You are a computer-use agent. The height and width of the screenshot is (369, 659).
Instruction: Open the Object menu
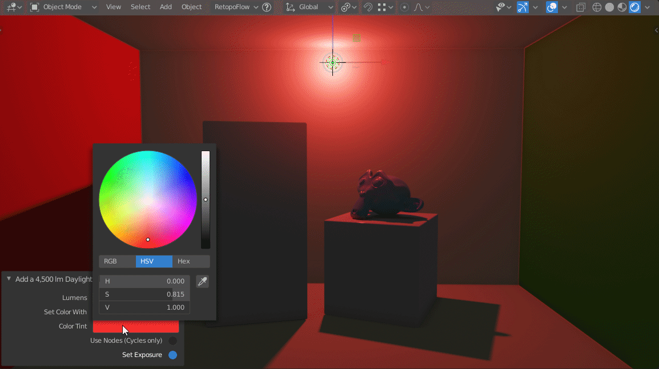[192, 7]
